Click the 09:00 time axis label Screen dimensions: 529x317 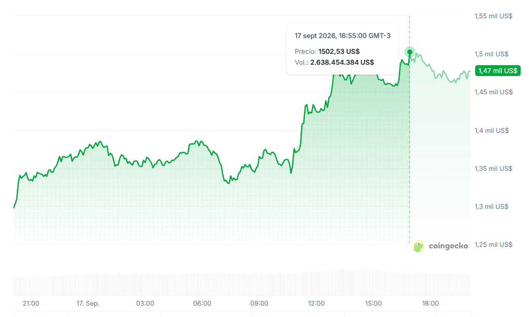[259, 303]
